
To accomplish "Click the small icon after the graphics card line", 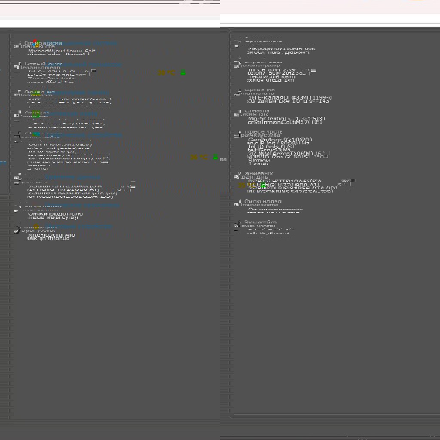I will (x=106, y=158).
